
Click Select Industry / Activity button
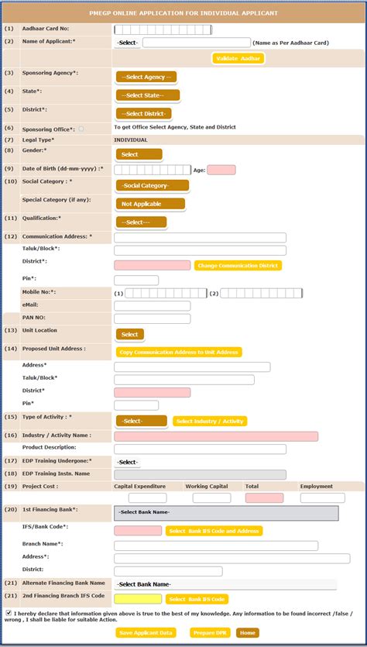coord(210,422)
